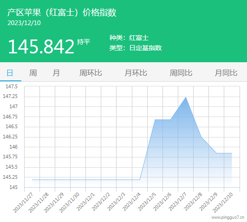Click the 2023/12/10 x-axis date label

coord(223,203)
